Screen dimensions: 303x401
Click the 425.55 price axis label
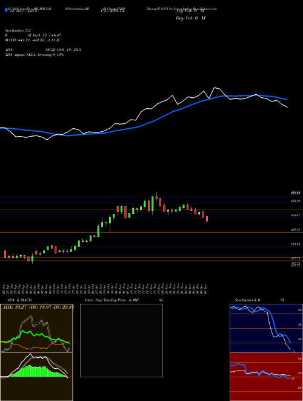tap(296, 230)
